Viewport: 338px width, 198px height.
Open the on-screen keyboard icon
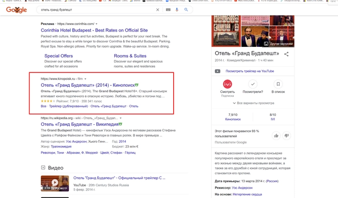pos(168,10)
